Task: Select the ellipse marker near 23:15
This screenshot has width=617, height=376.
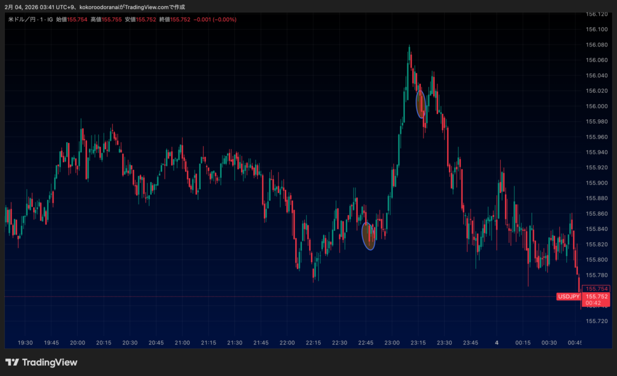Action: click(422, 104)
